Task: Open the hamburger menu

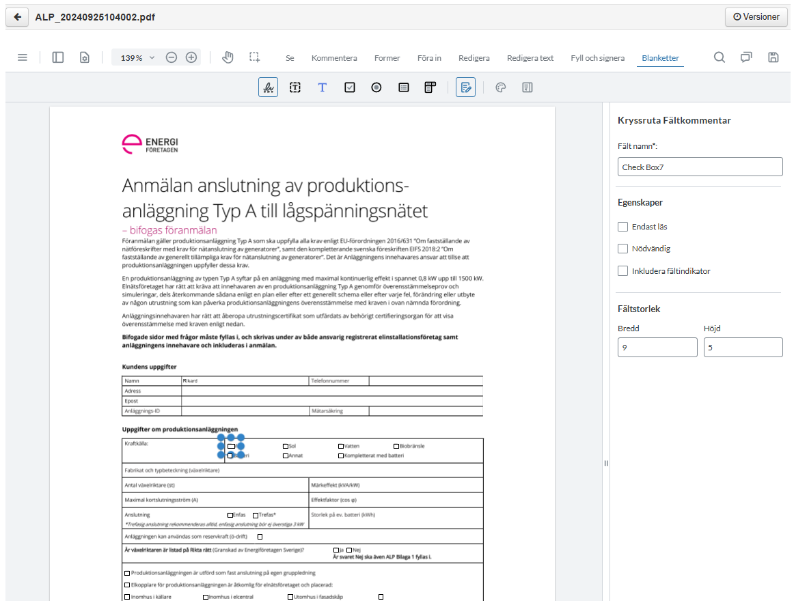Action: point(23,57)
